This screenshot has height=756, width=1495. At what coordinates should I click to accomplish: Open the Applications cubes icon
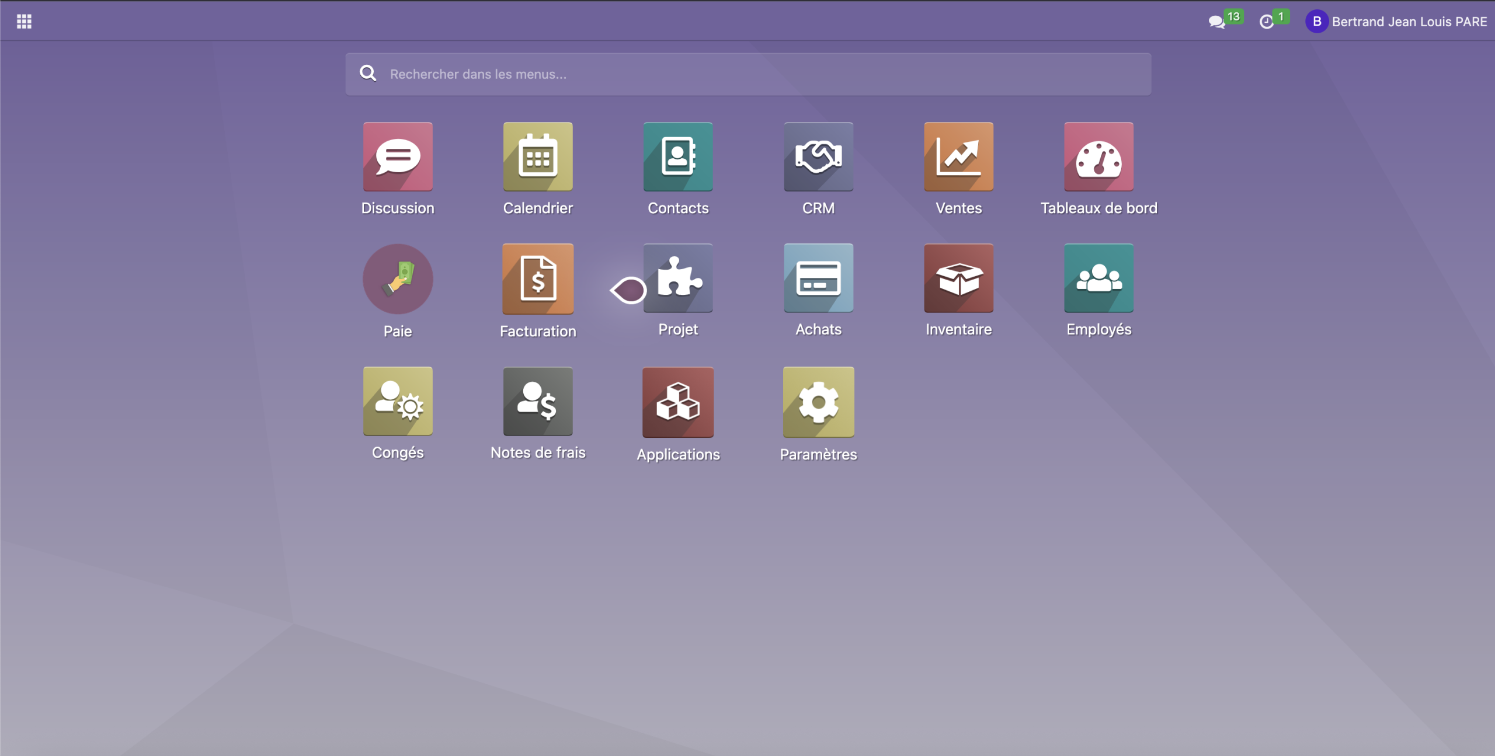[x=678, y=402]
